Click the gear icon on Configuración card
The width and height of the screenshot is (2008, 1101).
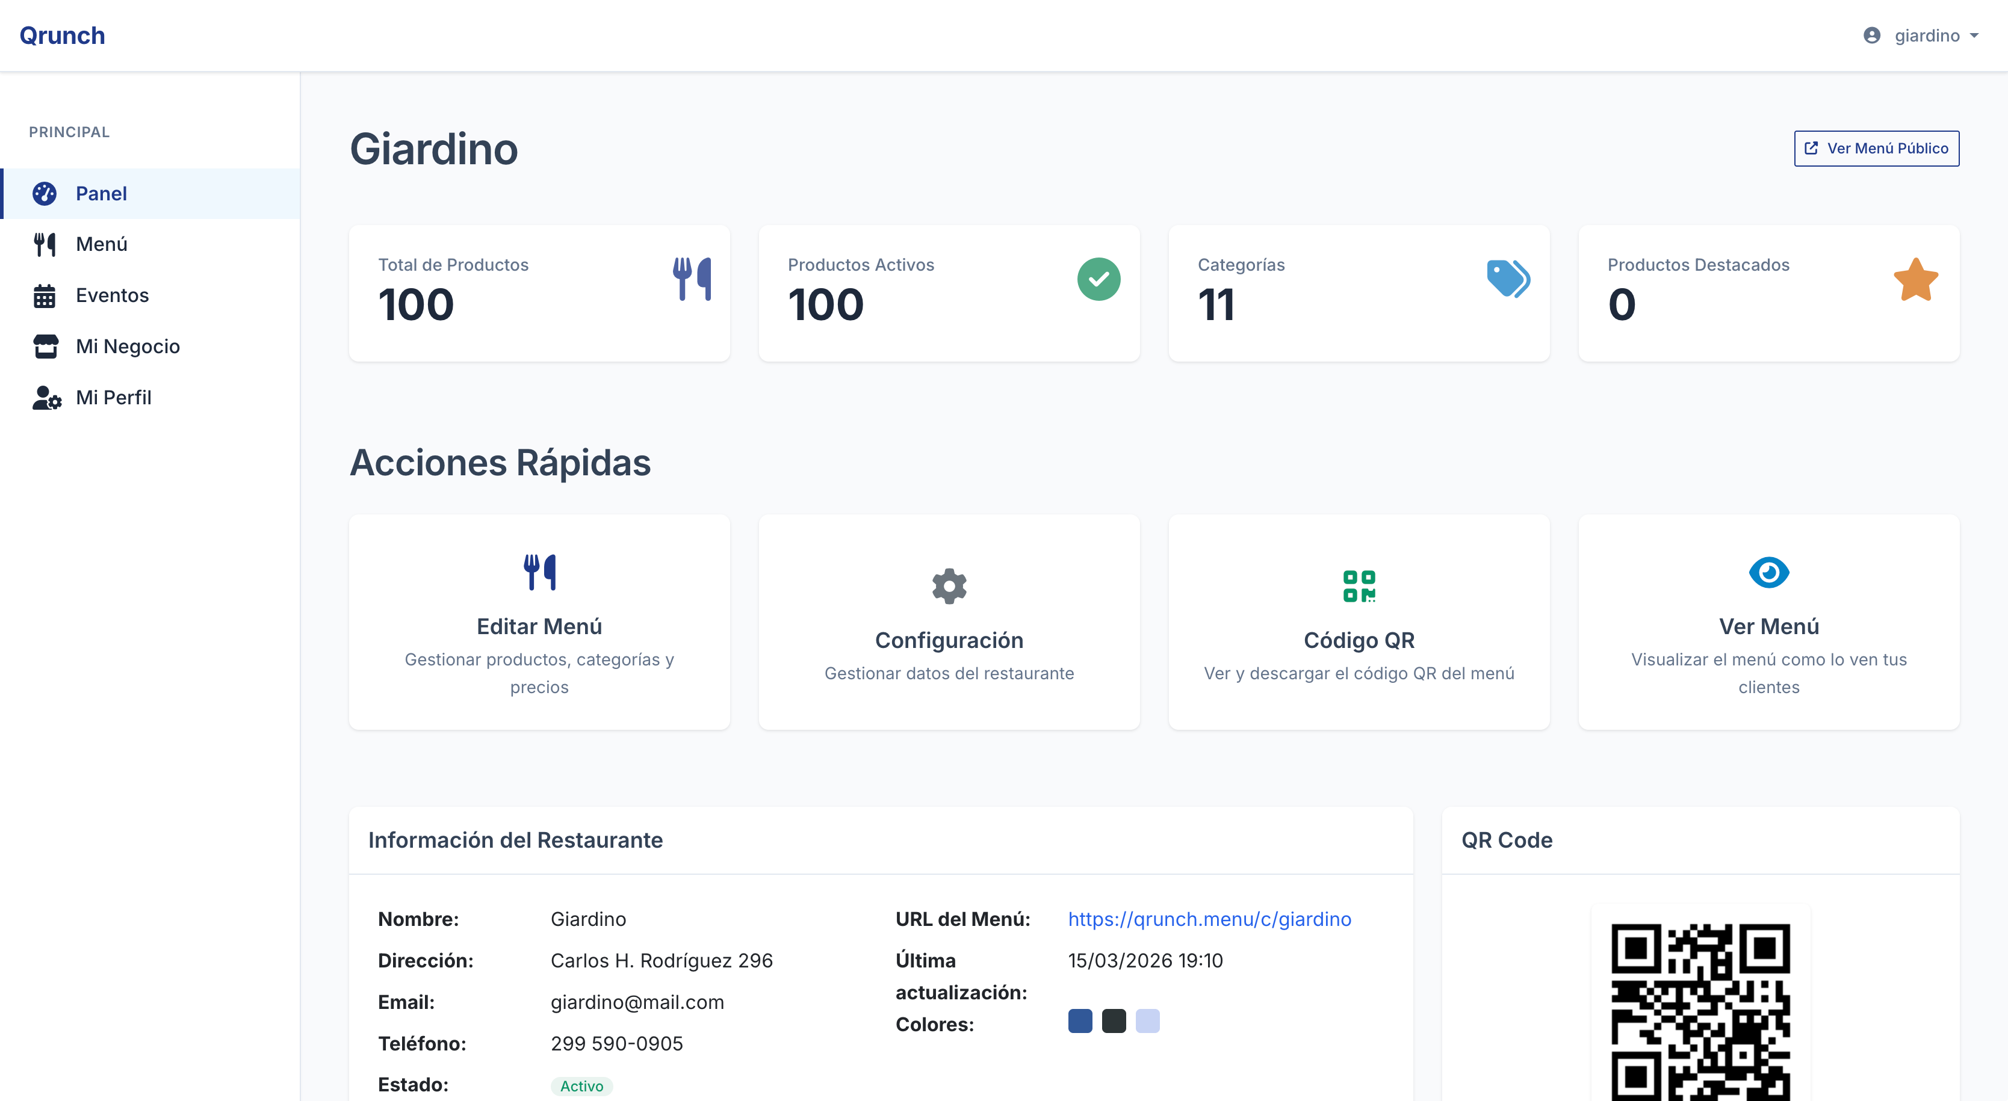(948, 586)
